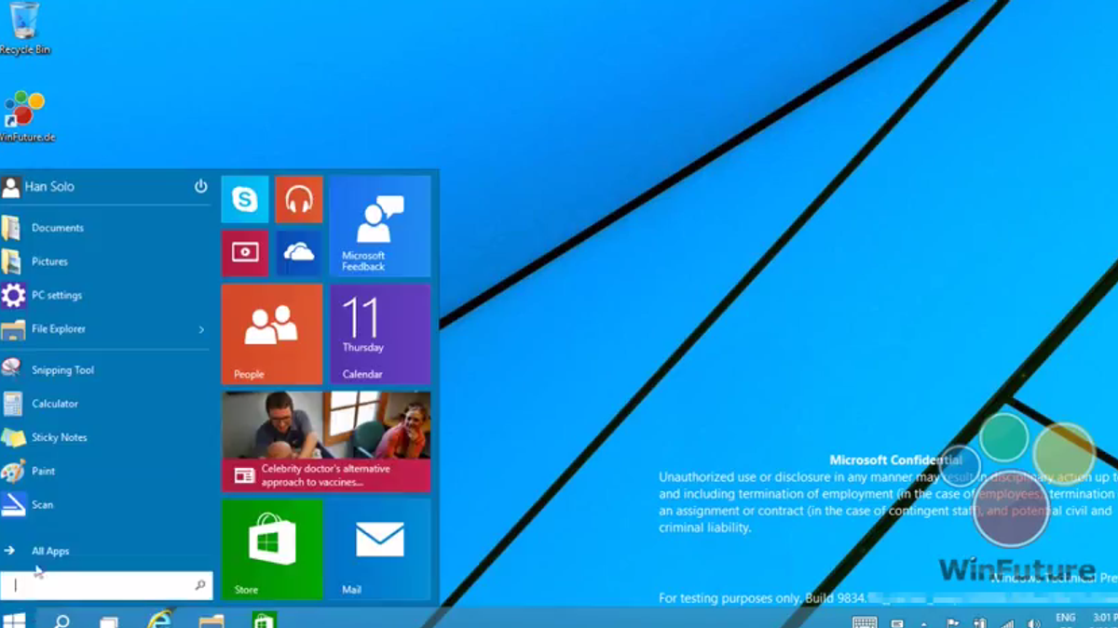Click the volume speaker tray icon
This screenshot has height=628, width=1118.
[x=1033, y=623]
